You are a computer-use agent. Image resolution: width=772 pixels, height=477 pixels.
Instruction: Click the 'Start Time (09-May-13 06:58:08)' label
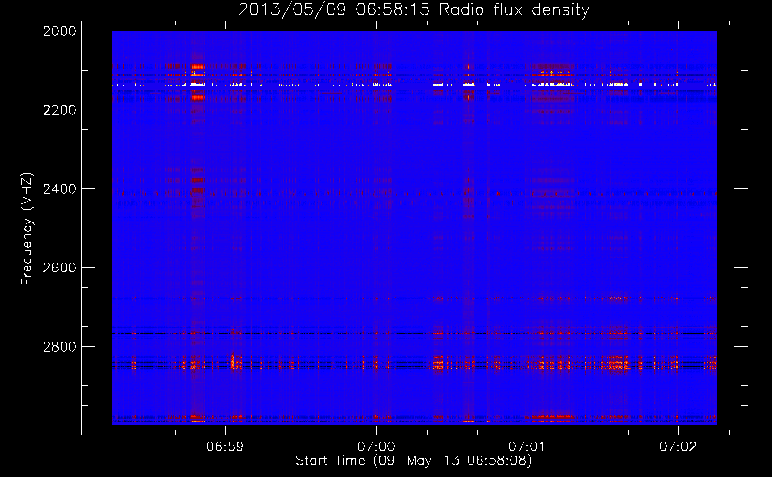(414, 461)
